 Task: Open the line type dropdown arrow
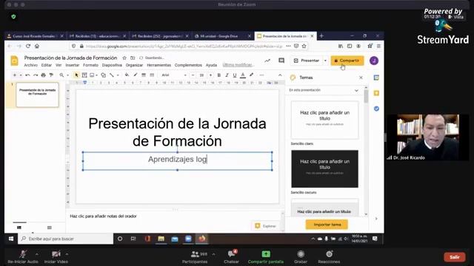pyautogui.click(x=118, y=75)
